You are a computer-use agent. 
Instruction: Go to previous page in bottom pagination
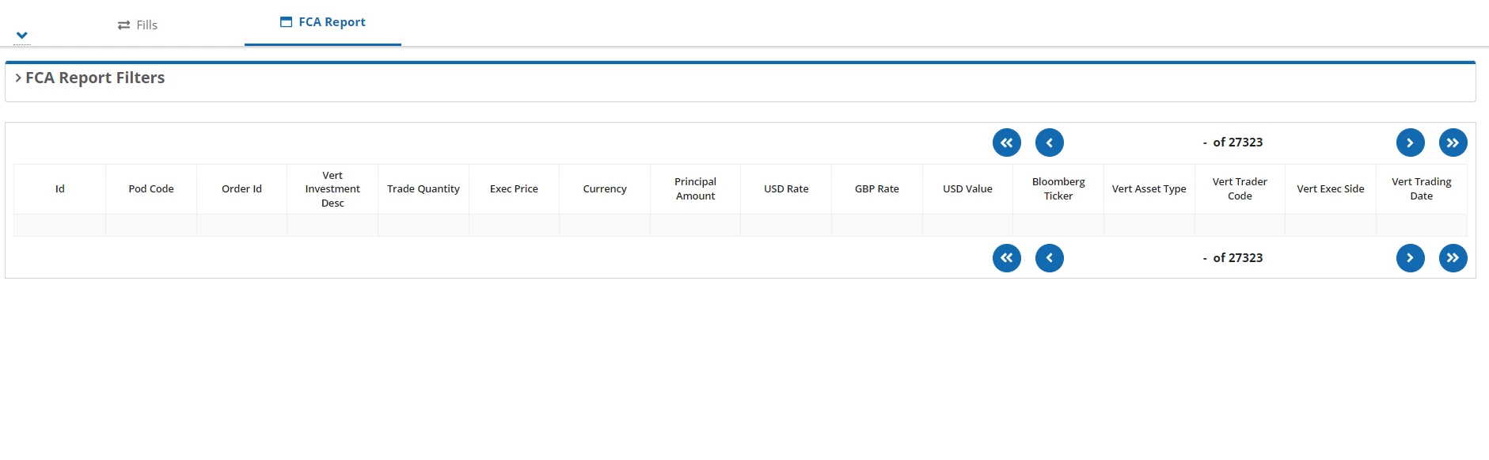pyautogui.click(x=1049, y=258)
